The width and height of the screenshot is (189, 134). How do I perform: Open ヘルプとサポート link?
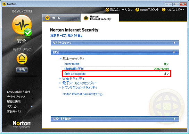tap(175, 10)
